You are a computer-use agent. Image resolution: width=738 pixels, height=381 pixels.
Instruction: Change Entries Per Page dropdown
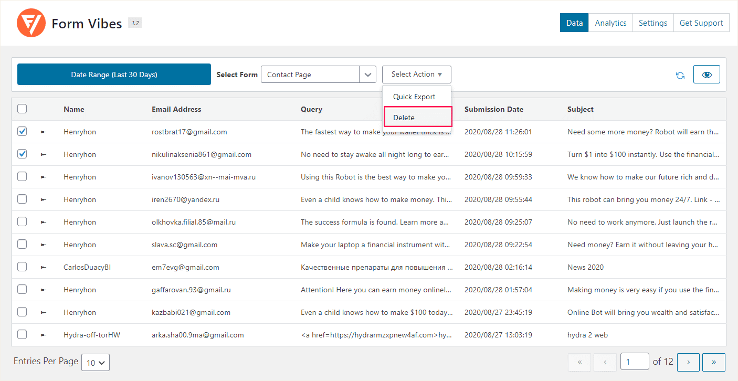pyautogui.click(x=96, y=363)
